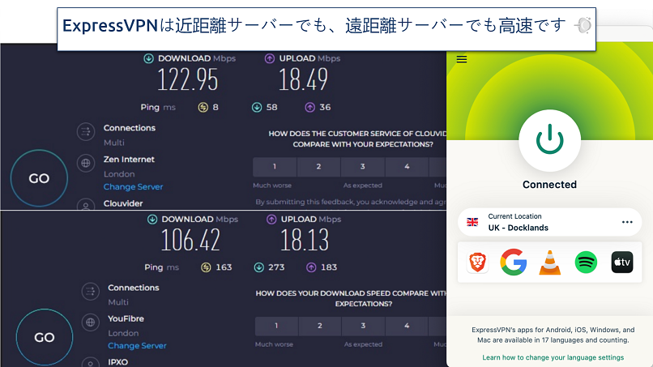The image size is (653, 367).
Task: Click upload ping icon showing 183
Action: pos(311,267)
